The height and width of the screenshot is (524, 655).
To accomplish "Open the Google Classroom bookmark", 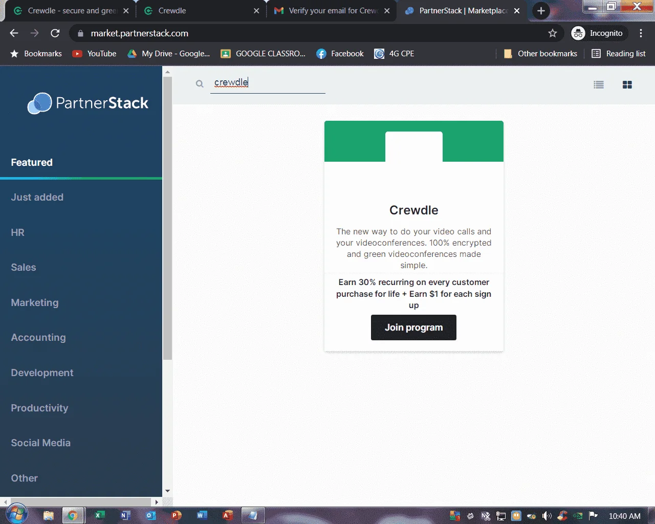I will point(263,54).
